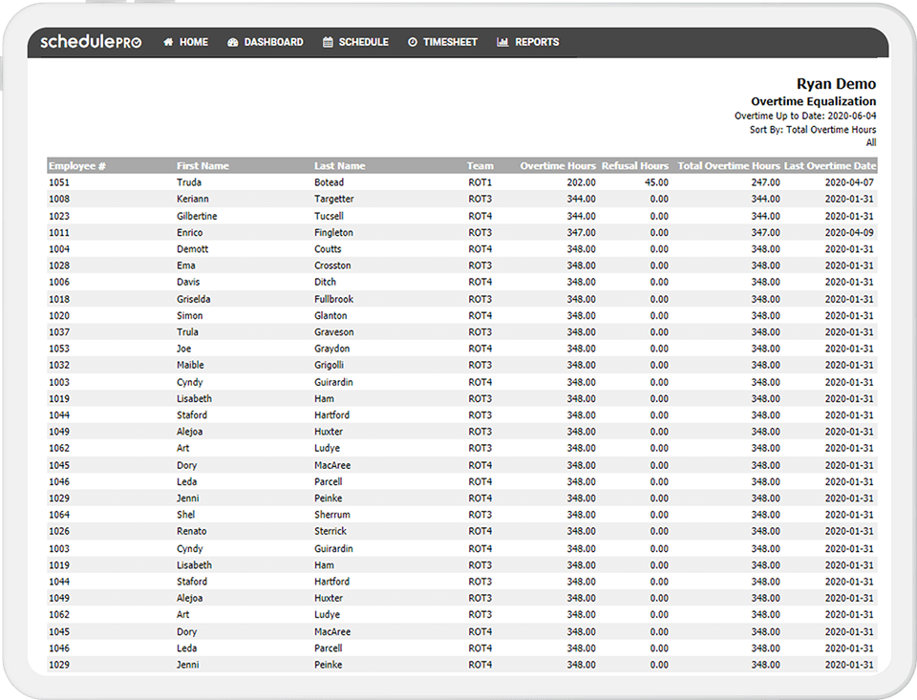Viewport: 917px width, 700px height.
Task: Click the date 2020-04-09
Action: coord(849,232)
